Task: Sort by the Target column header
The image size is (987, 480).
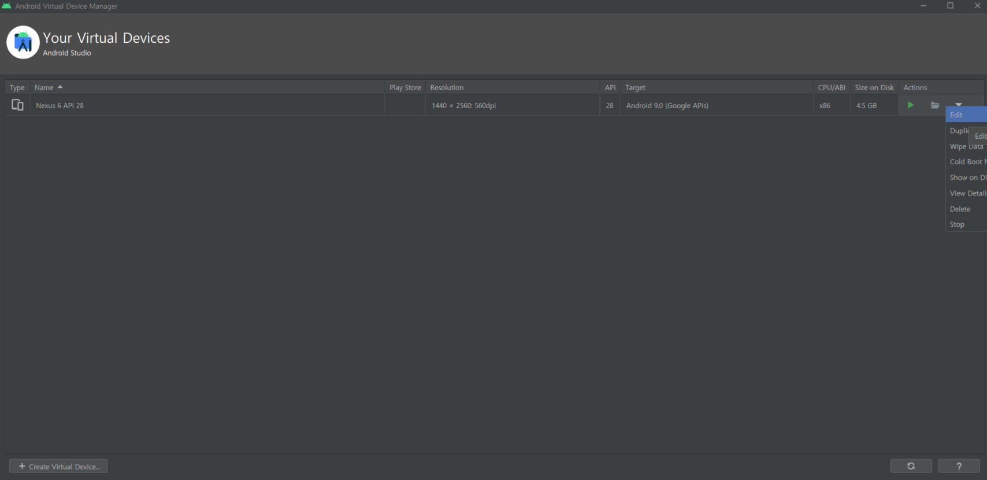Action: point(717,87)
